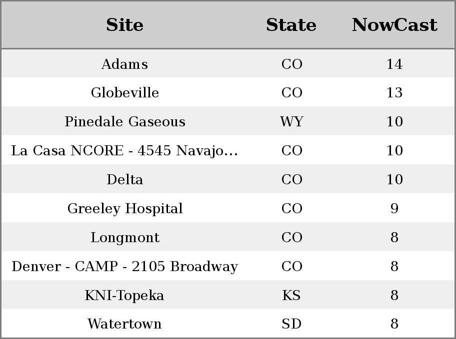The image size is (456, 339).
Task: Click the Pinedale Gaseous site cell
Action: pos(125,121)
